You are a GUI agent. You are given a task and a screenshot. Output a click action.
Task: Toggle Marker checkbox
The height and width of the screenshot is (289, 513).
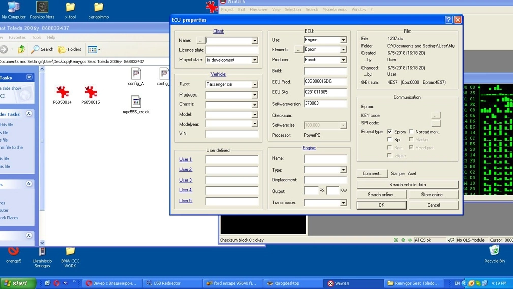click(411, 139)
